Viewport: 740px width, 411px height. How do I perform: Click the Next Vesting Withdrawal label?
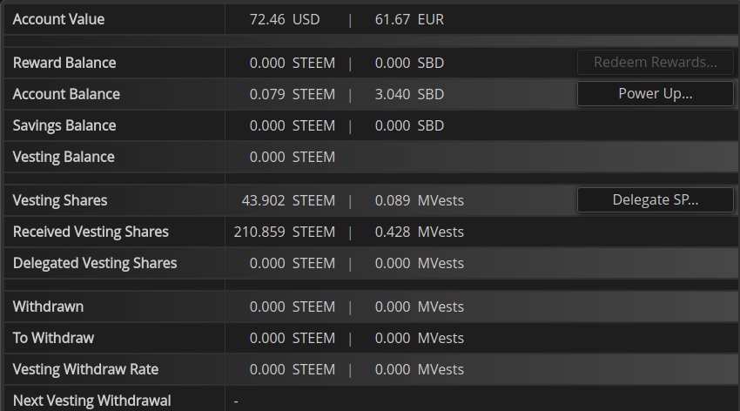click(x=91, y=401)
